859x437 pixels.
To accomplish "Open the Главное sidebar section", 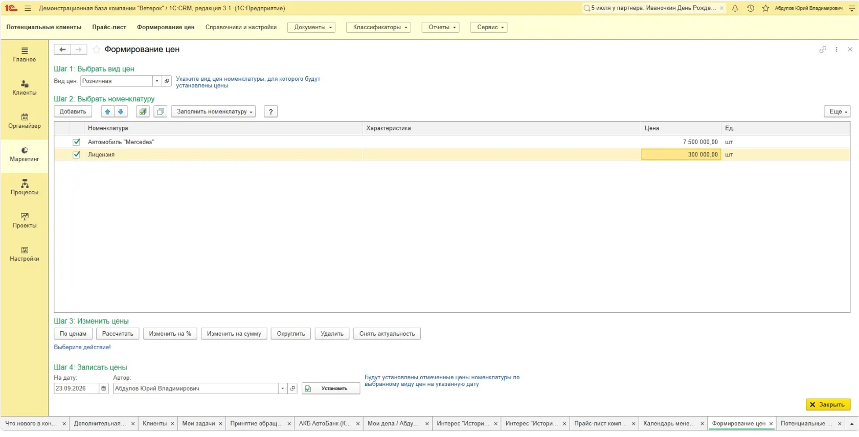I will (25, 55).
